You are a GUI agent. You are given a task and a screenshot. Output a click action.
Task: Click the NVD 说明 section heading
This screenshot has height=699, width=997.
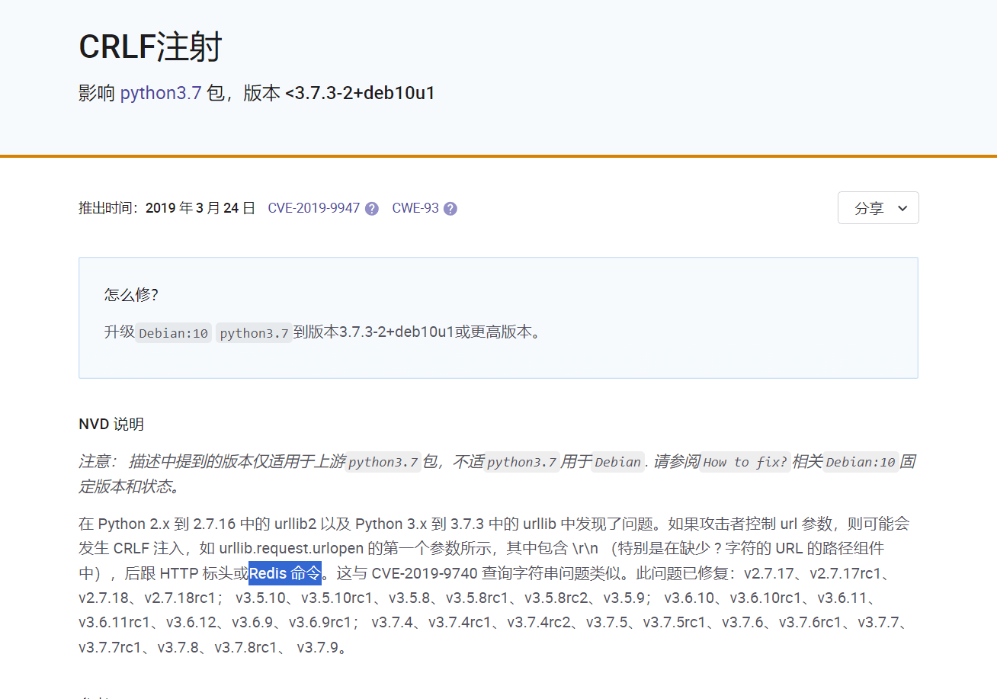(x=111, y=424)
